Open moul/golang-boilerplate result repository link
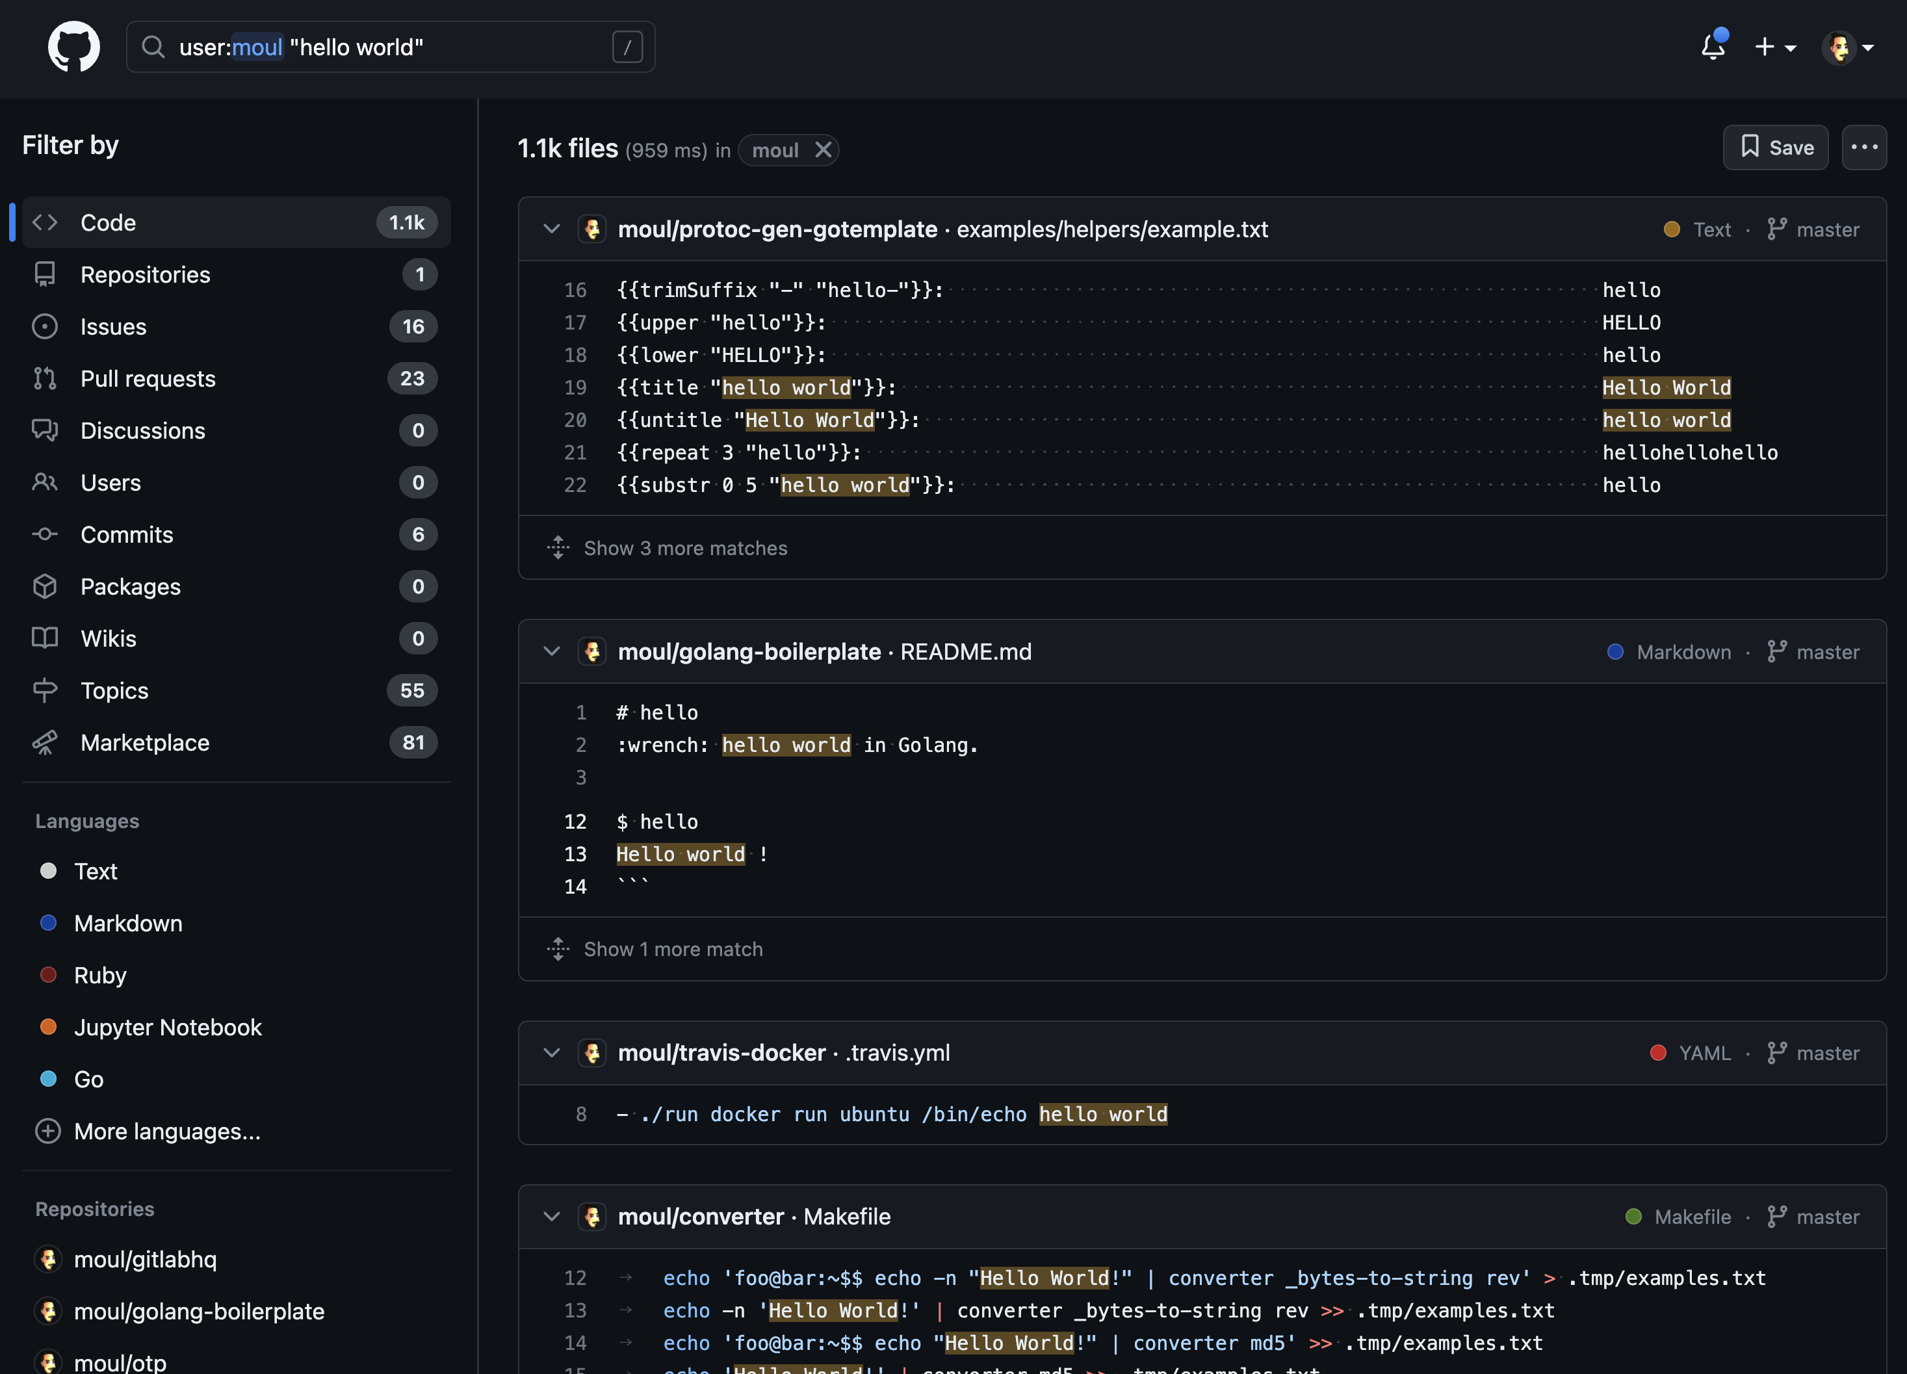1907x1374 pixels. (x=749, y=652)
